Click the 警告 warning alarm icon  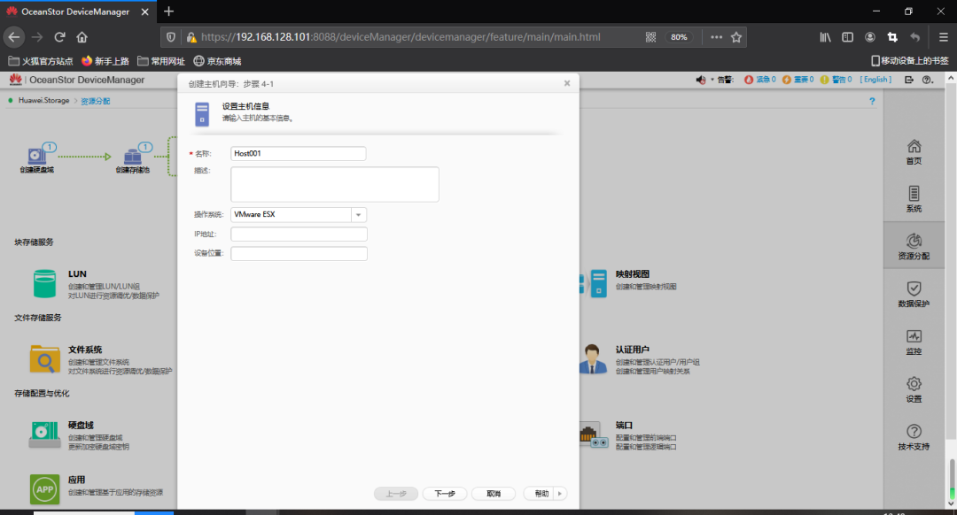(824, 80)
